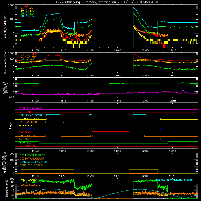Click the MAX_DET_VS_TOT legend label
This screenshot has height=201, width=201.
coord(31,185)
